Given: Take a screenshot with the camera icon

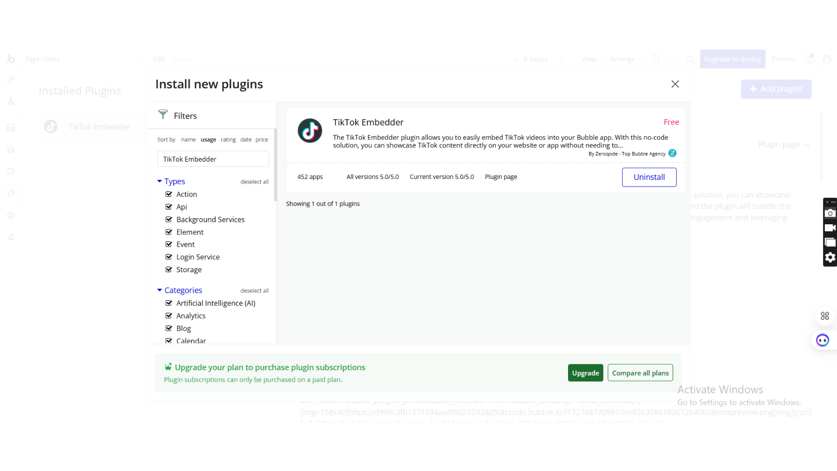Looking at the screenshot, I should click(830, 214).
